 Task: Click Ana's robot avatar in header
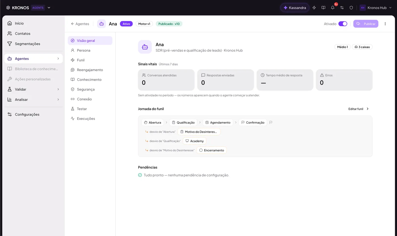[x=102, y=24]
